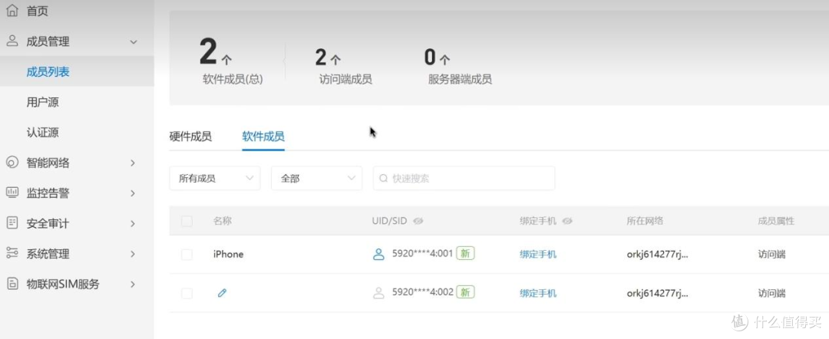Open the 全部 filter dropdown

pyautogui.click(x=317, y=179)
